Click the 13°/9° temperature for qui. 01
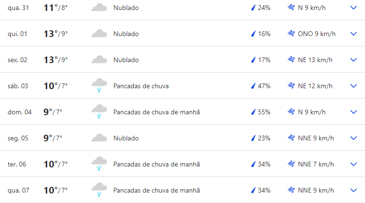This screenshot has height=203, width=365. point(56,34)
